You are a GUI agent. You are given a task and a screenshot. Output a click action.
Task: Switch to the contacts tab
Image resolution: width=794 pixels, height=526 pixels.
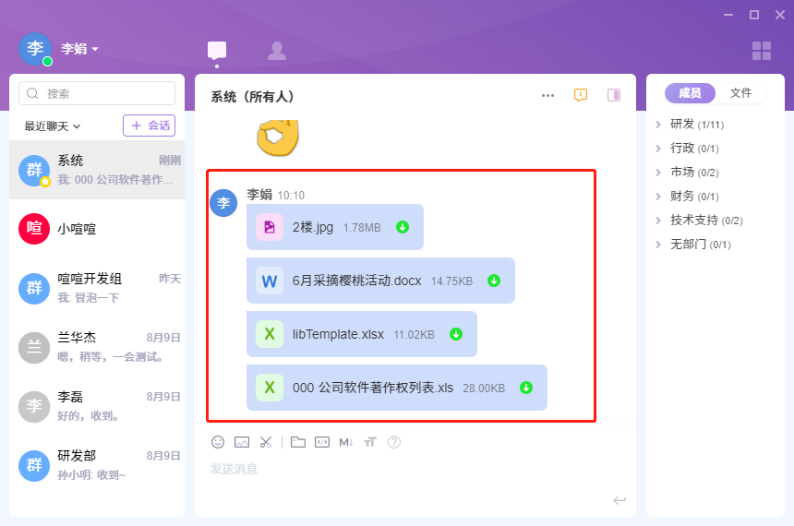(276, 51)
